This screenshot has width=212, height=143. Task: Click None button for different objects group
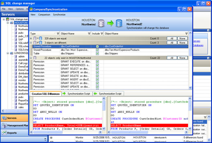[x=182, y=43]
